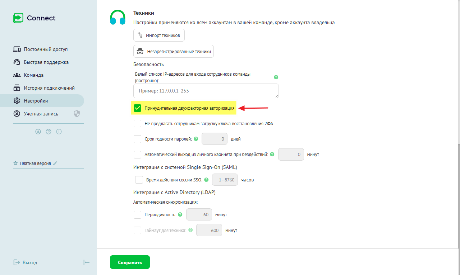Click the Импорт техников button
This screenshot has height=275, width=460.
159,35
